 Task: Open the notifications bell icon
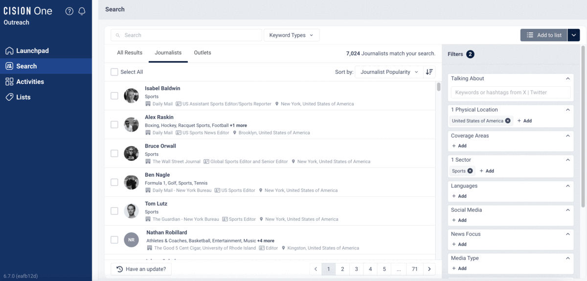82,11
